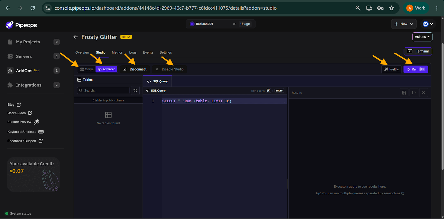Clear results with the X icon
Screen dimensions: 444x219
423,93
